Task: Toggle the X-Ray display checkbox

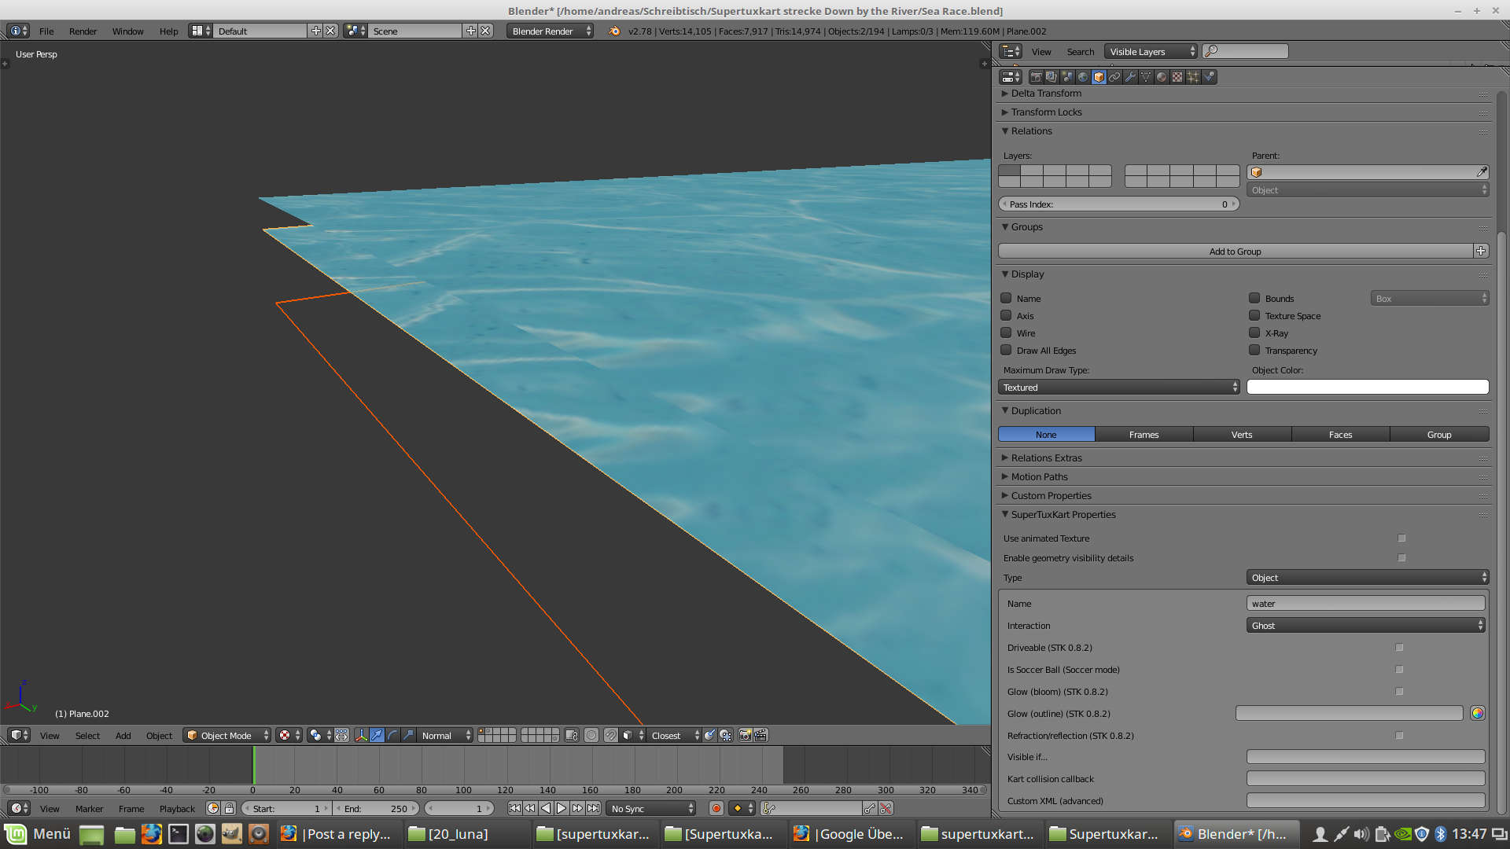Action: tap(1254, 333)
